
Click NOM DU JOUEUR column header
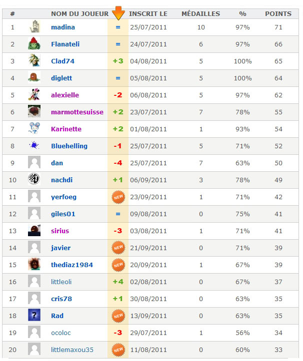80,14
